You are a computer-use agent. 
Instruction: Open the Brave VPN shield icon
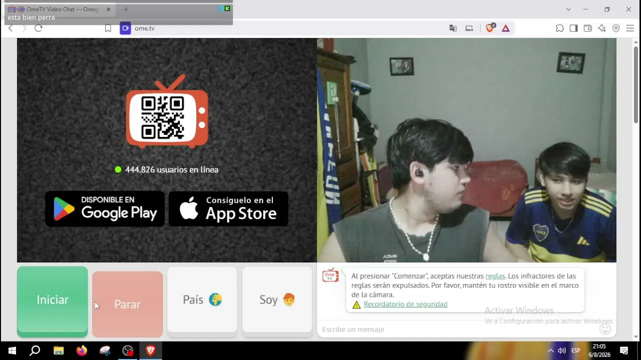pos(616,28)
